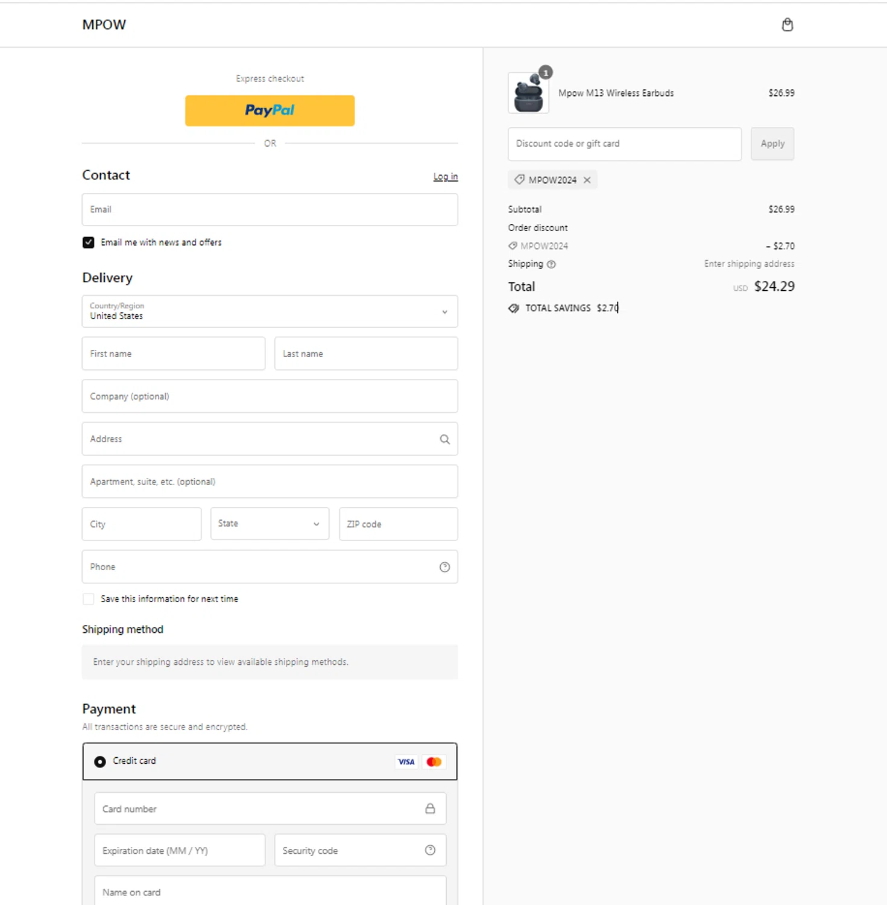The image size is (887, 905).
Task: Follow the Log in link
Action: click(x=446, y=177)
